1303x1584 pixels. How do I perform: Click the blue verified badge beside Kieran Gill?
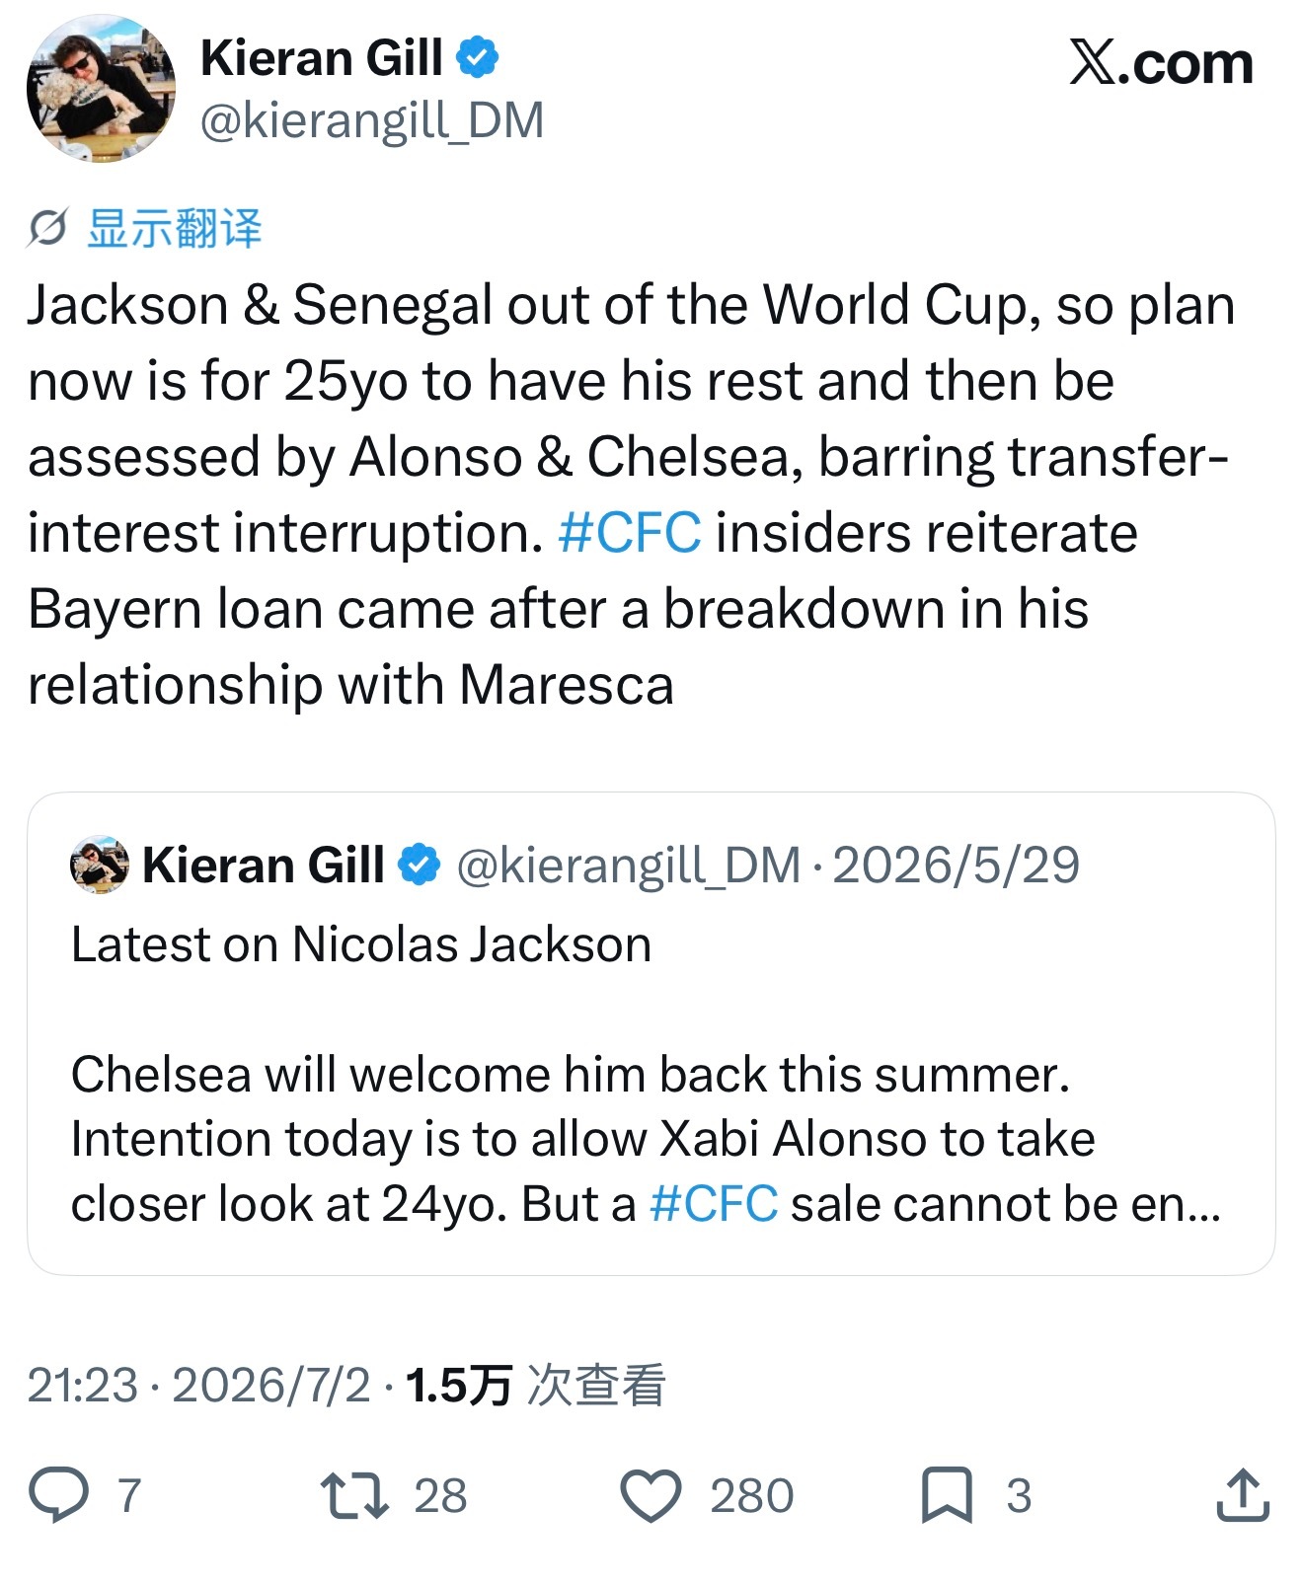click(x=477, y=57)
